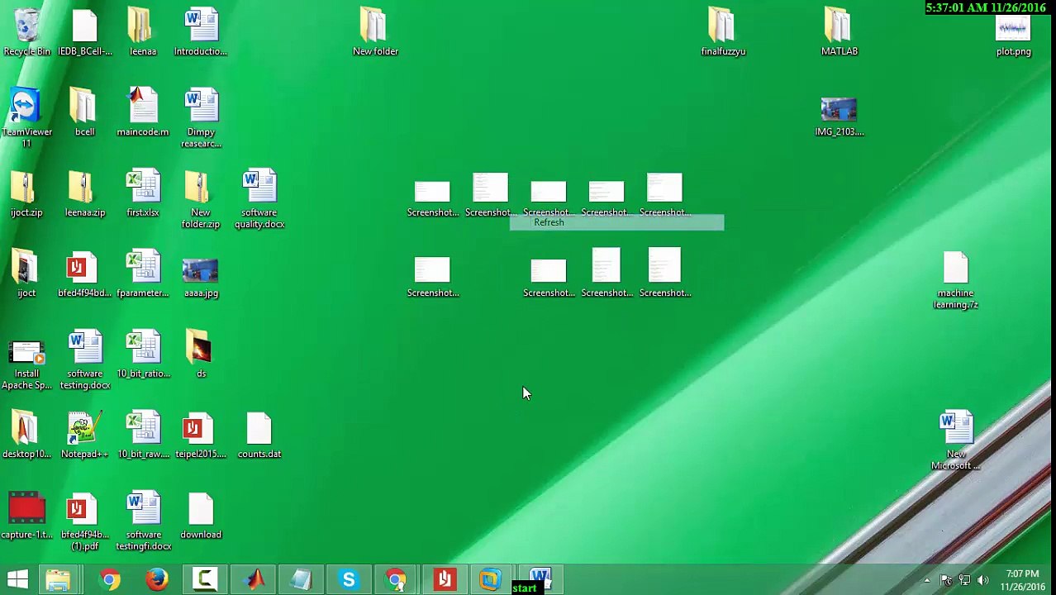Image resolution: width=1056 pixels, height=595 pixels.
Task: Open MATLAB from the taskbar
Action: [254, 579]
